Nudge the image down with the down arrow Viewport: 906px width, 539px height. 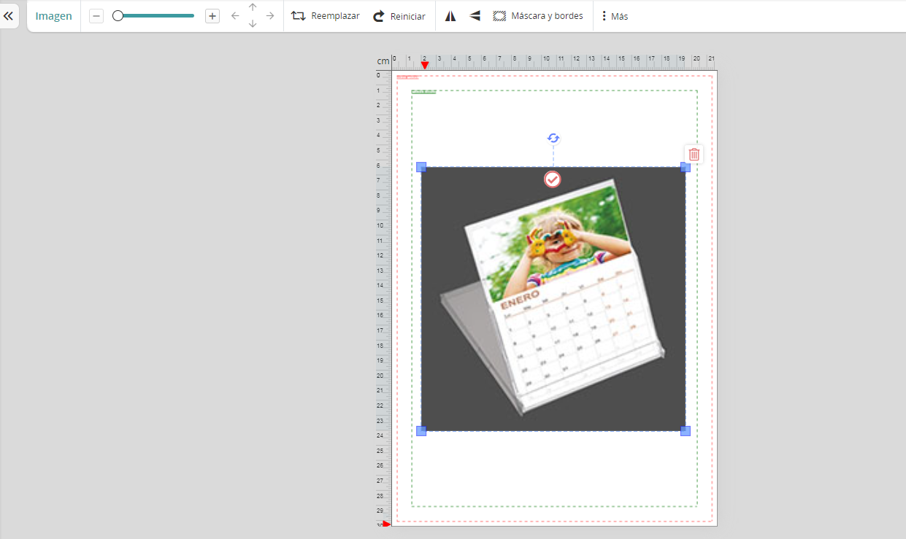click(252, 24)
